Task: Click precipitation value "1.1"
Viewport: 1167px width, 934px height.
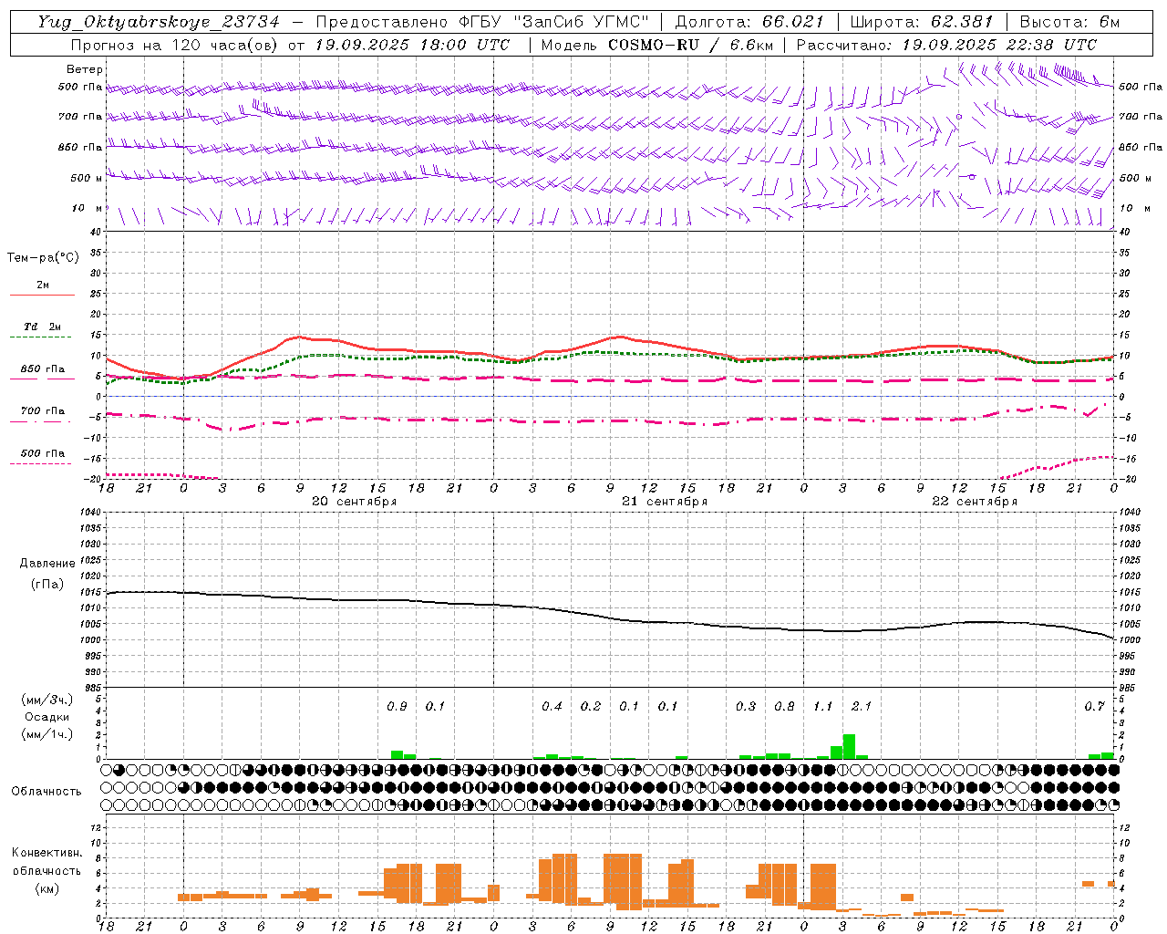Action: 823,707
